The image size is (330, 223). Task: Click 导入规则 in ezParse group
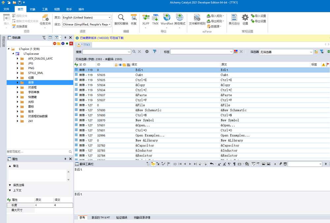[x=215, y=16]
